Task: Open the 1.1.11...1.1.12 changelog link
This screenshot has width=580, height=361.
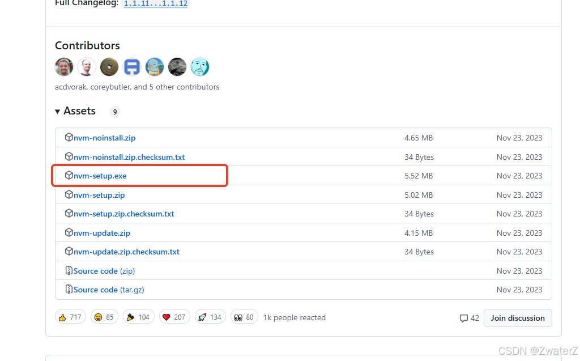Action: coord(155,3)
